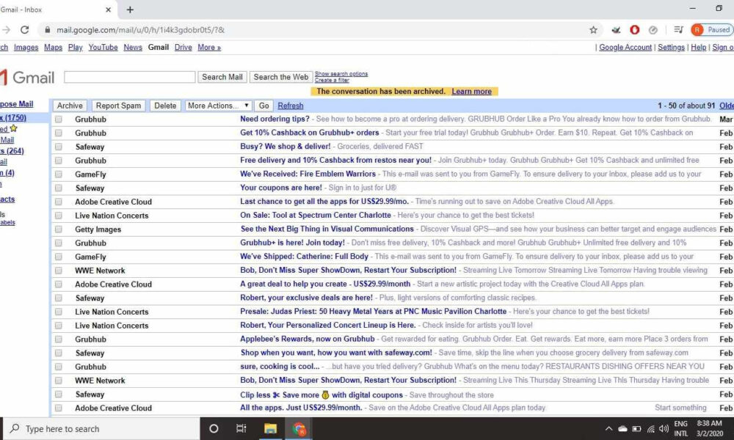Show hidden system tray icons
Screen dimensions: 734x440
click(608, 429)
